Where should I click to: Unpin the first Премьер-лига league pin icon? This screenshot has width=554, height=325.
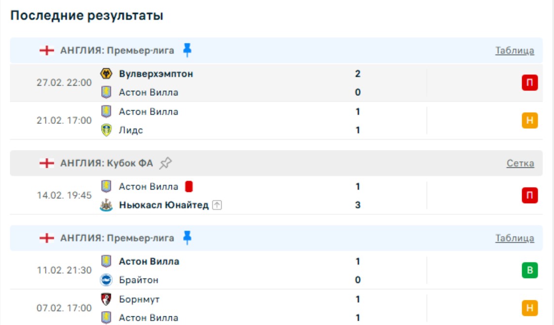click(187, 50)
